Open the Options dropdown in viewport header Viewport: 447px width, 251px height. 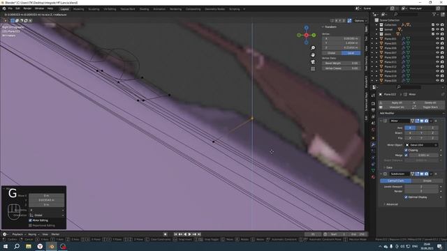click(x=360, y=21)
